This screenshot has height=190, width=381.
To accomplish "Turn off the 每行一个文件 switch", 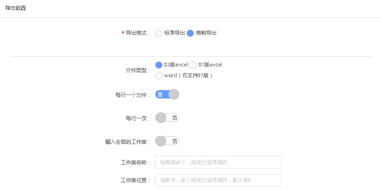I will pos(167,95).
